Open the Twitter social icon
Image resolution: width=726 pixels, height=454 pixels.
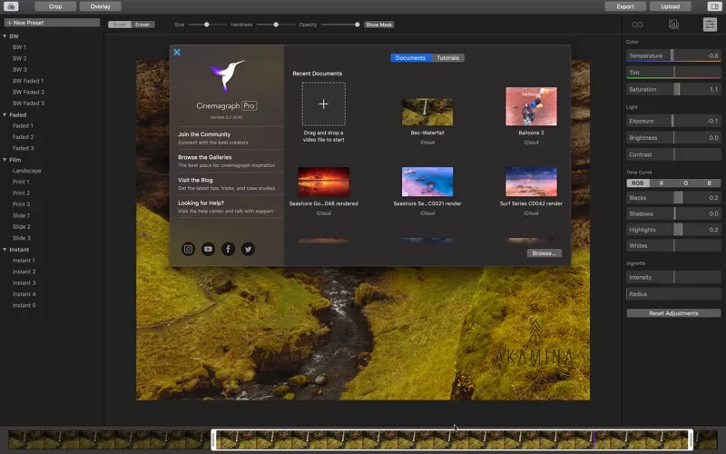tap(248, 249)
